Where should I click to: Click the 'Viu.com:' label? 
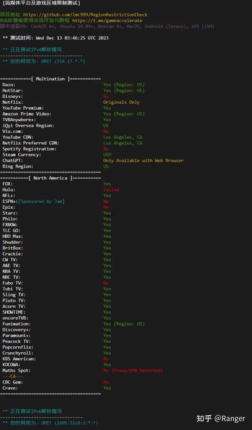(x=13, y=131)
